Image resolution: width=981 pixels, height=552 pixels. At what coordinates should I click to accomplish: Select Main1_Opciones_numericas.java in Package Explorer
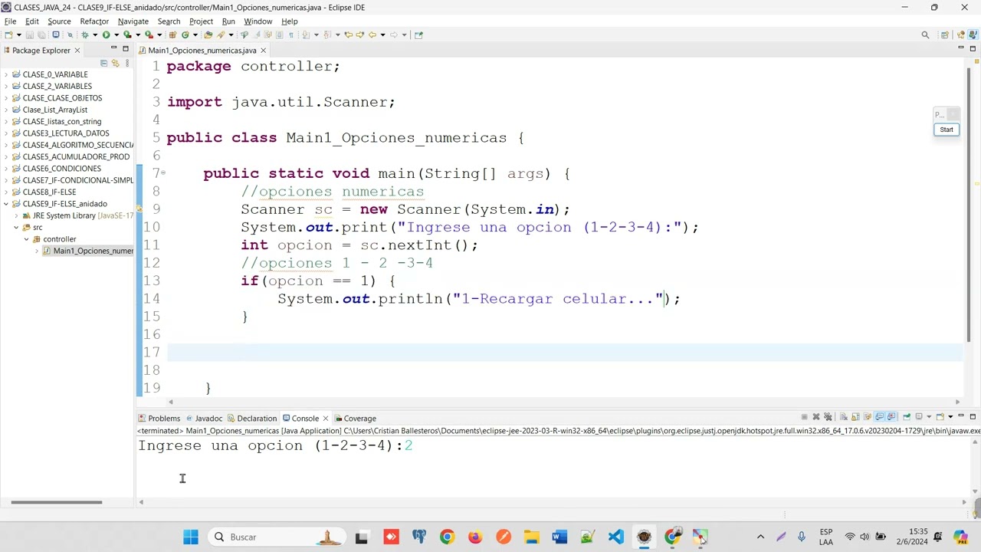tap(88, 251)
